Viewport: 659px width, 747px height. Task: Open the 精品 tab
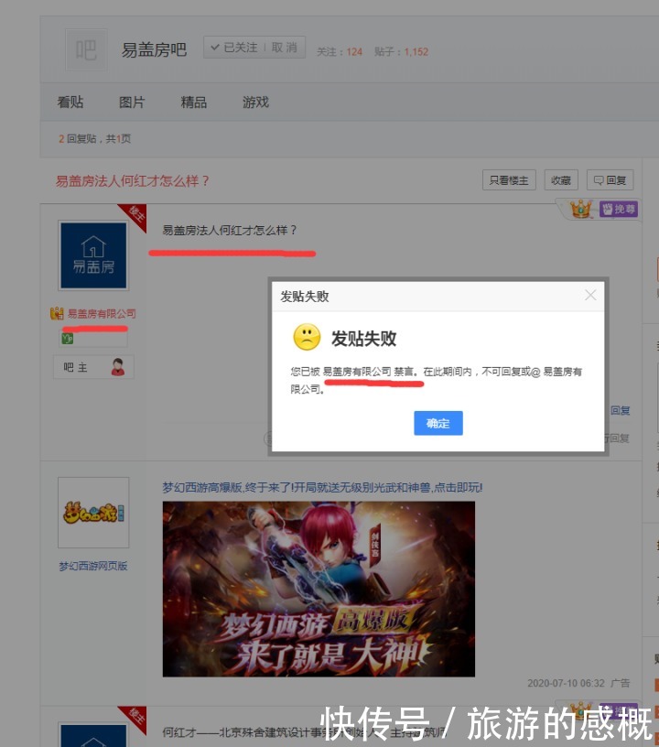coord(194,102)
